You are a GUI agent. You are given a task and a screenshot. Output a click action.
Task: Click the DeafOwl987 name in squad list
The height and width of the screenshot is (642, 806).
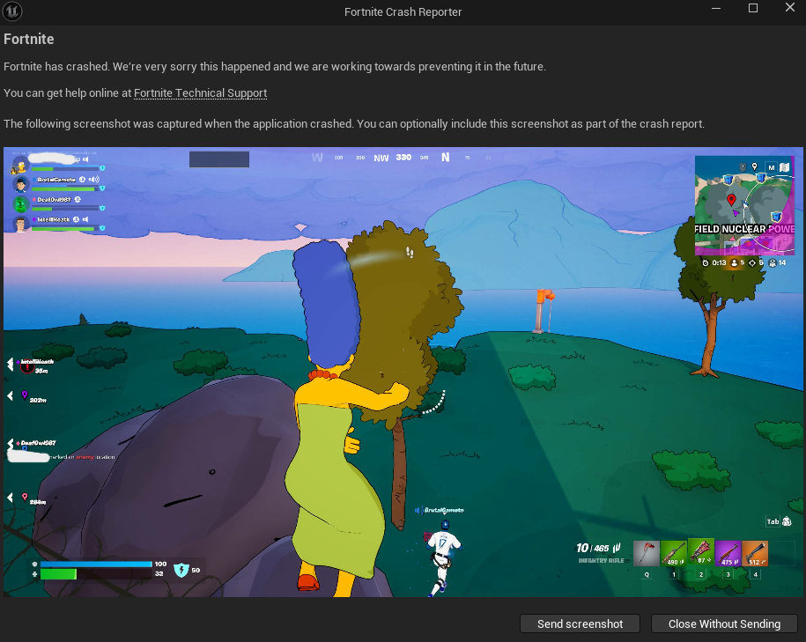(54, 199)
